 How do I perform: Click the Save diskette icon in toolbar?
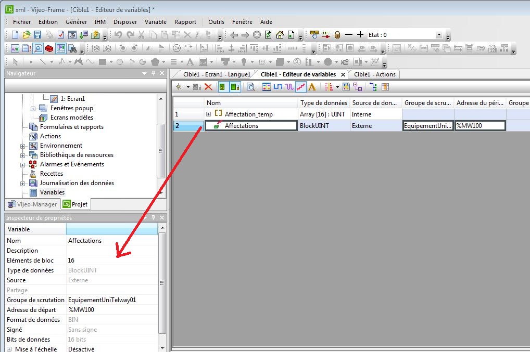point(37,35)
